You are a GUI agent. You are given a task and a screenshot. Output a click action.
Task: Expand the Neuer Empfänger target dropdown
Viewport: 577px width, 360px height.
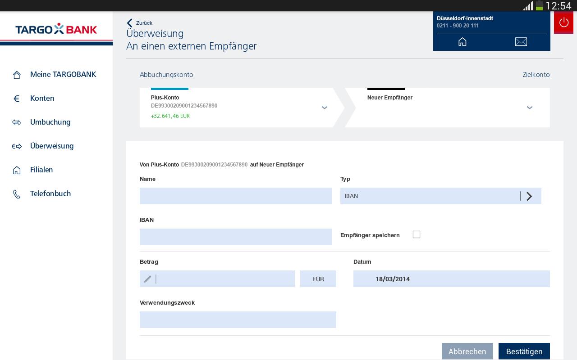pyautogui.click(x=530, y=108)
